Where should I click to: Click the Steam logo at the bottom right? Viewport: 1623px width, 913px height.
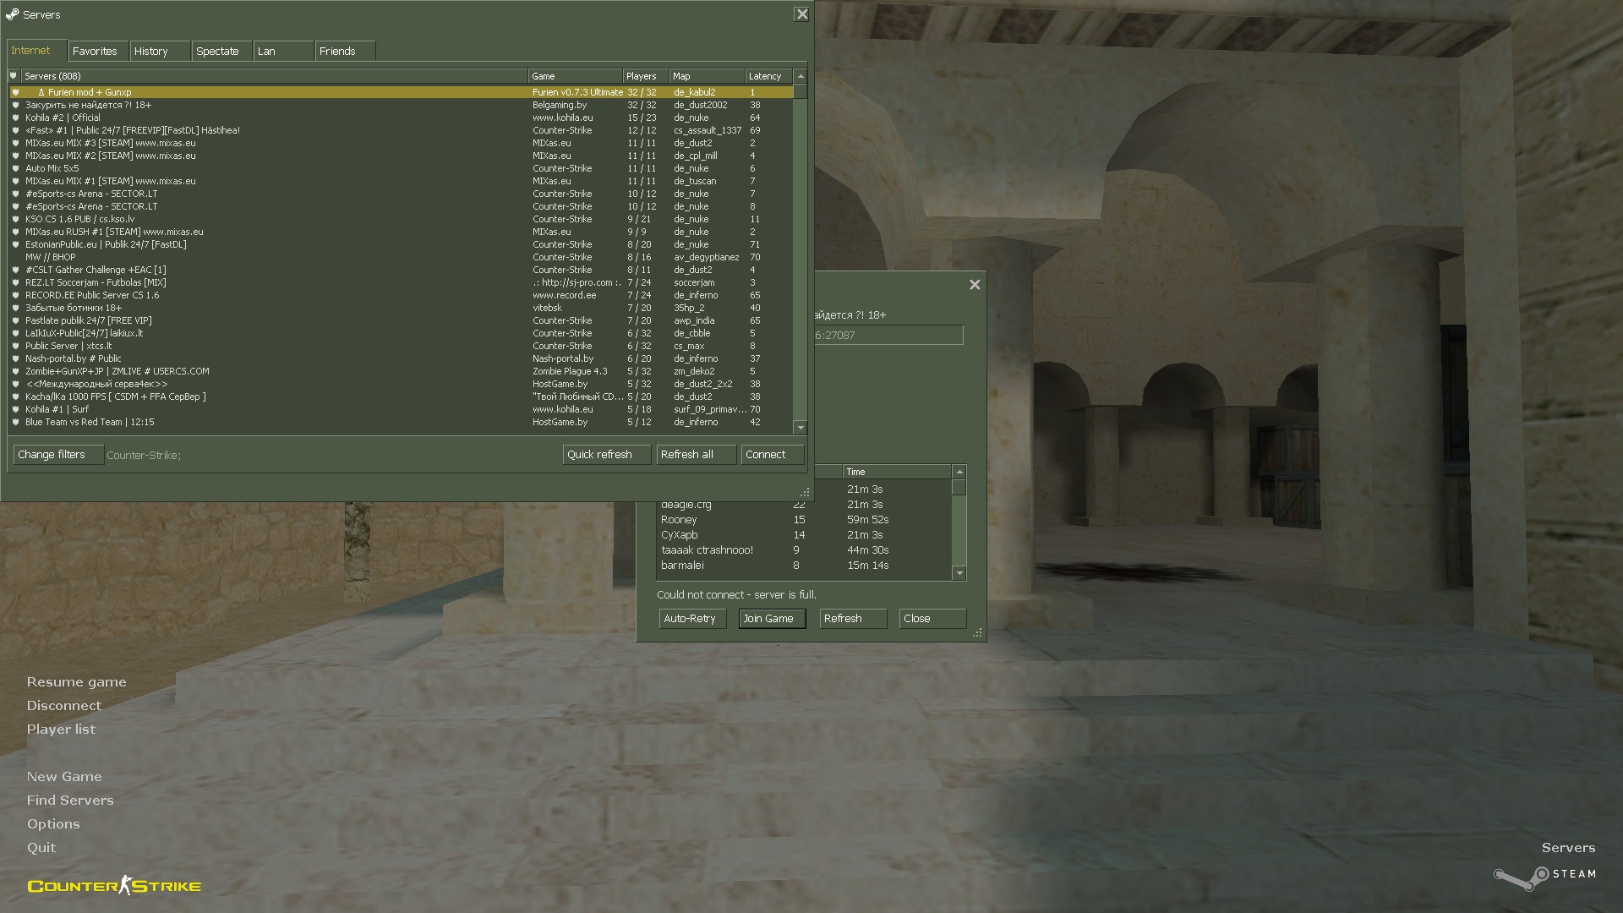point(1544,877)
